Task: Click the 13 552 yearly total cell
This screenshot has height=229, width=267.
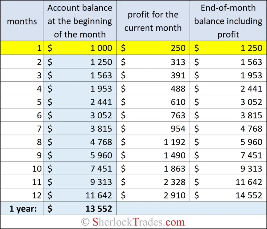Action: click(80, 208)
